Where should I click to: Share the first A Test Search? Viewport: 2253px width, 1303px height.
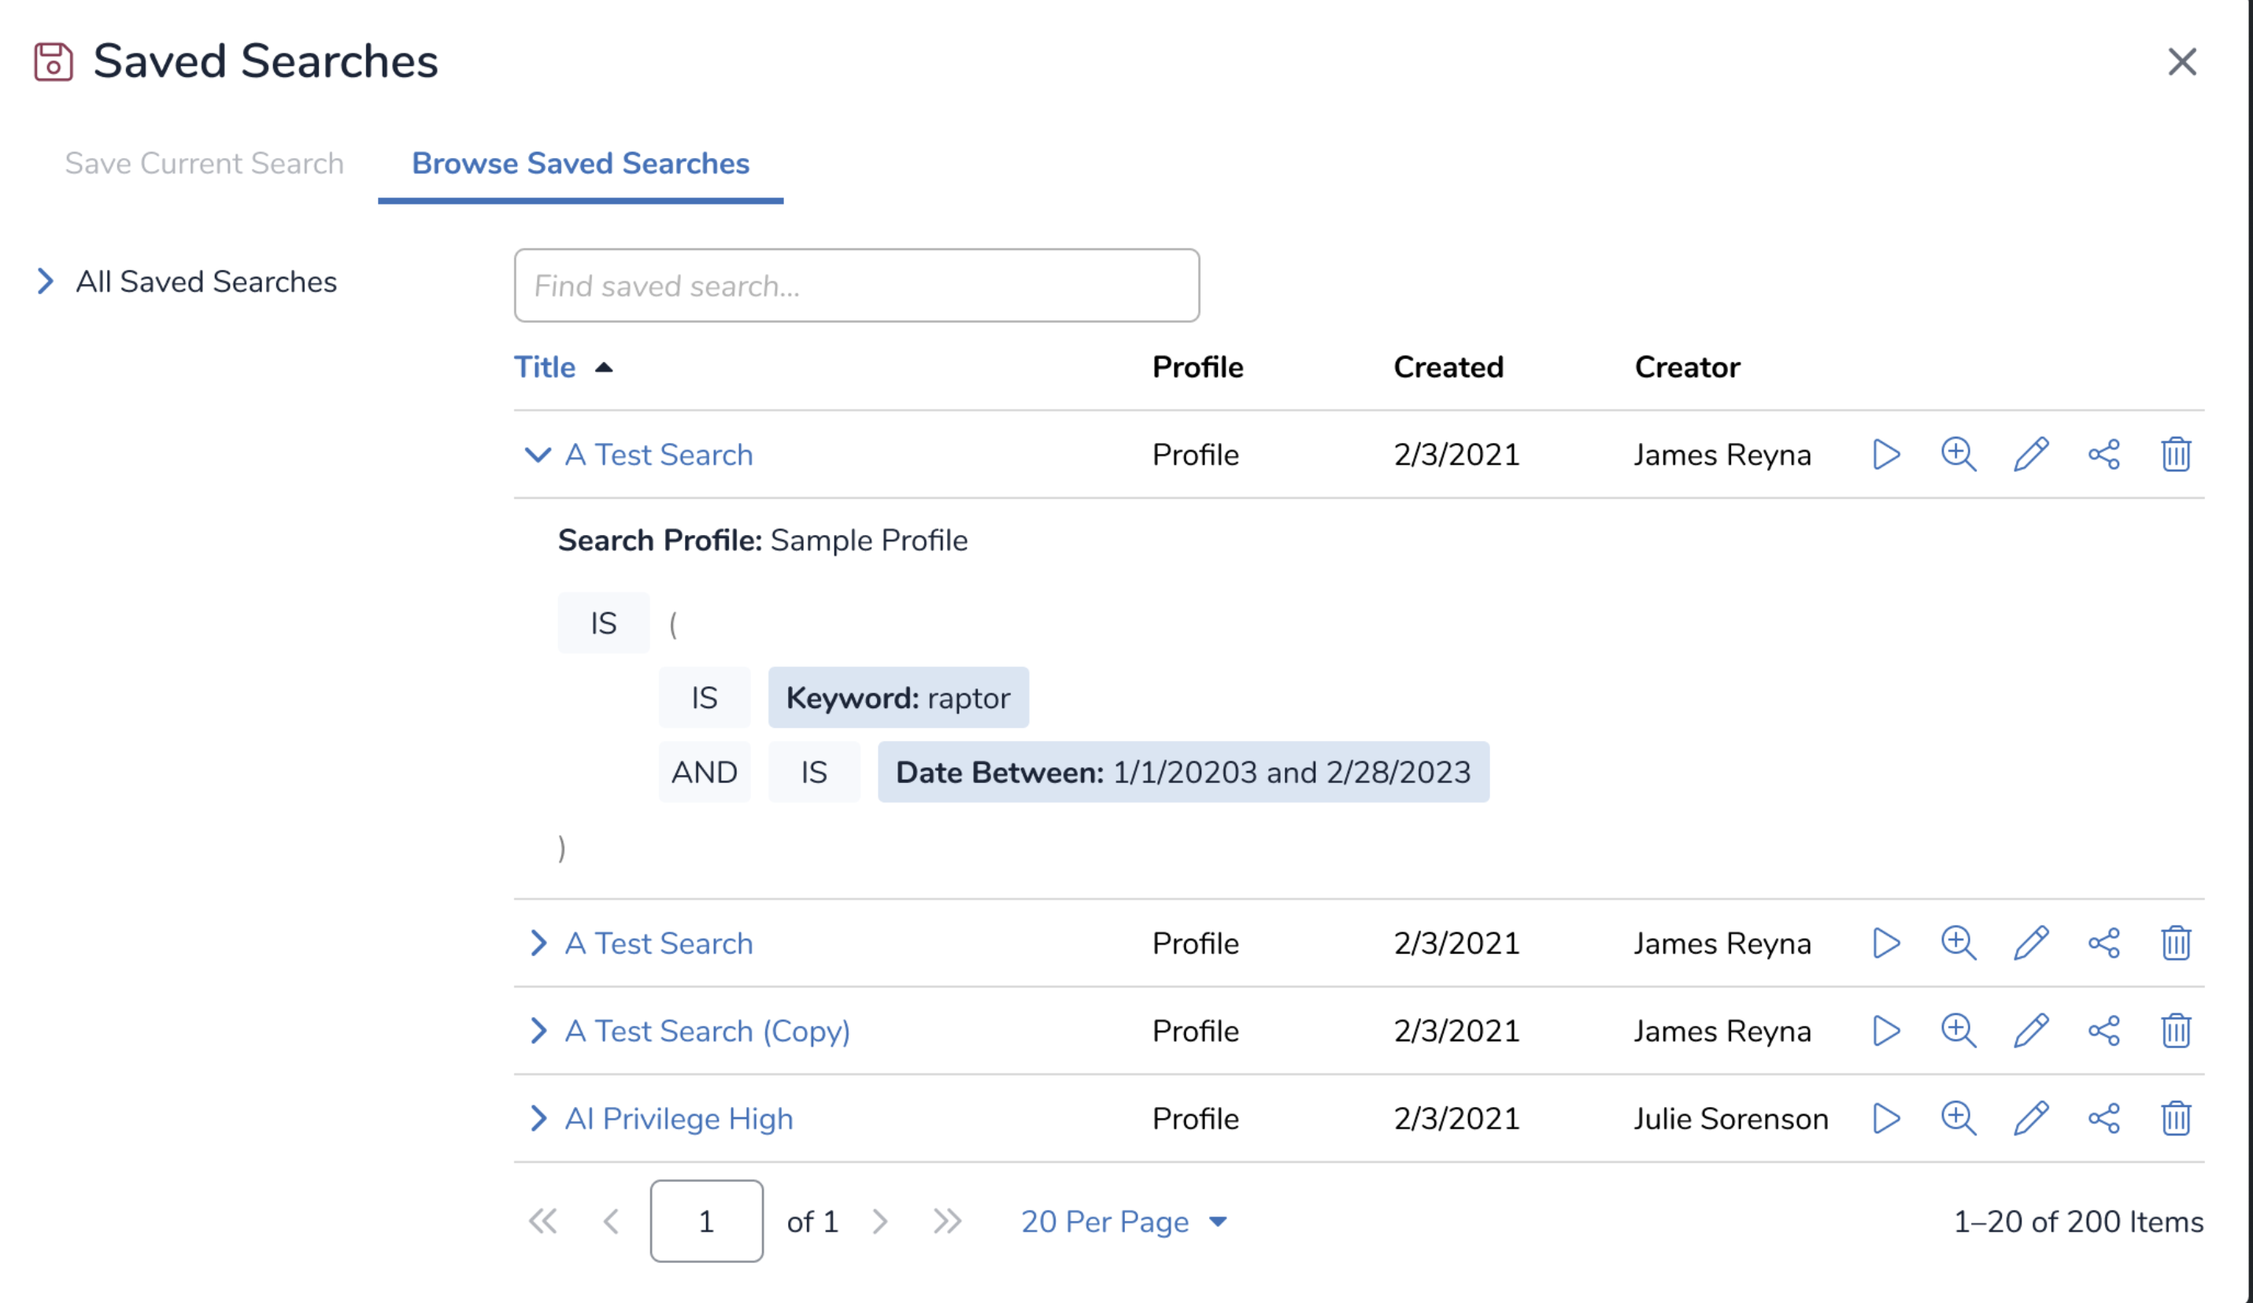click(2103, 454)
